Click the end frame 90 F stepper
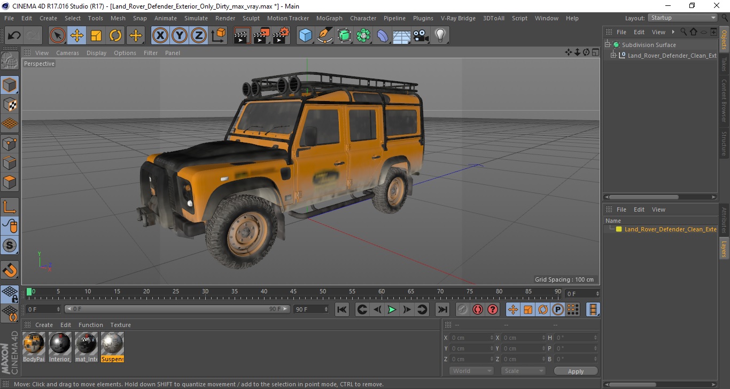The width and height of the screenshot is (730, 389). (325, 309)
